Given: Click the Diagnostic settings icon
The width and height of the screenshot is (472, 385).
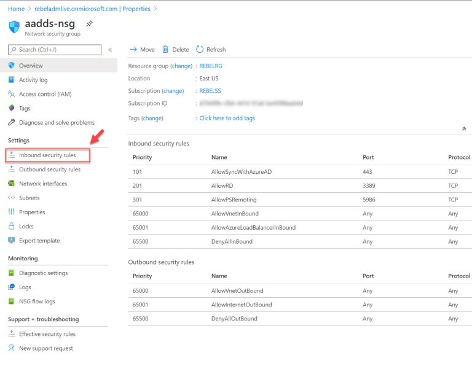Looking at the screenshot, I should pyautogui.click(x=12, y=273).
